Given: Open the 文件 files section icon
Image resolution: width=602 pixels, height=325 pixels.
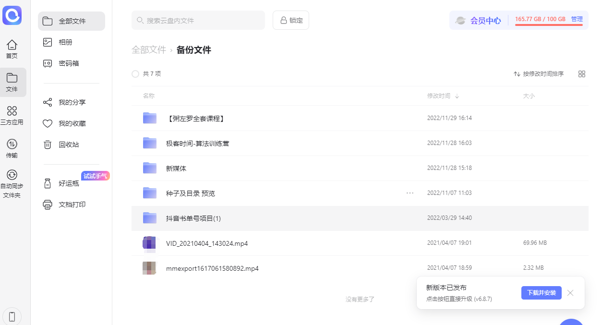Looking at the screenshot, I should pyautogui.click(x=12, y=78).
